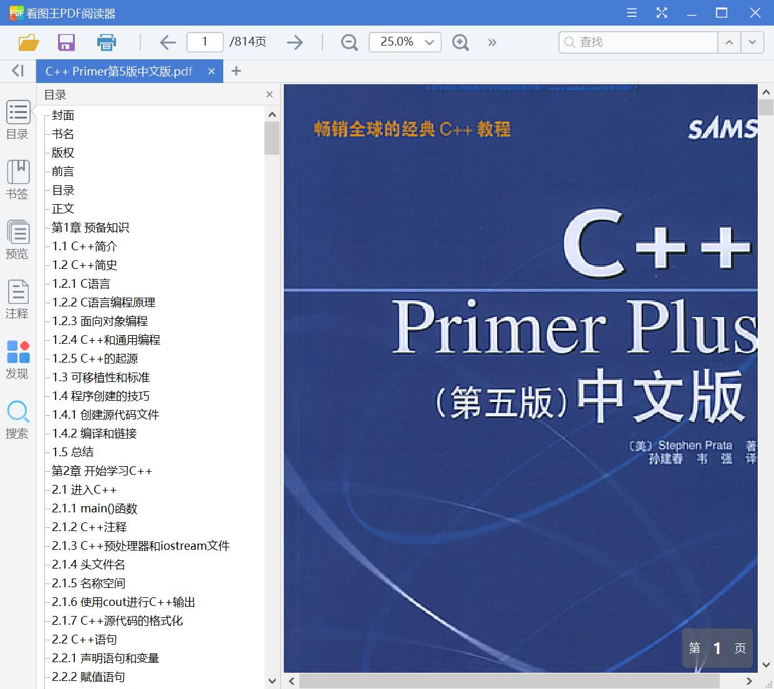The height and width of the screenshot is (689, 774).
Task: Open the 目录 (catalog) panel icon
Action: (x=17, y=119)
